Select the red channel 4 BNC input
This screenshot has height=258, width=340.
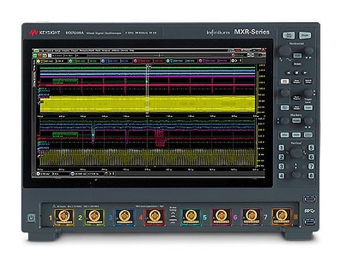click(154, 217)
